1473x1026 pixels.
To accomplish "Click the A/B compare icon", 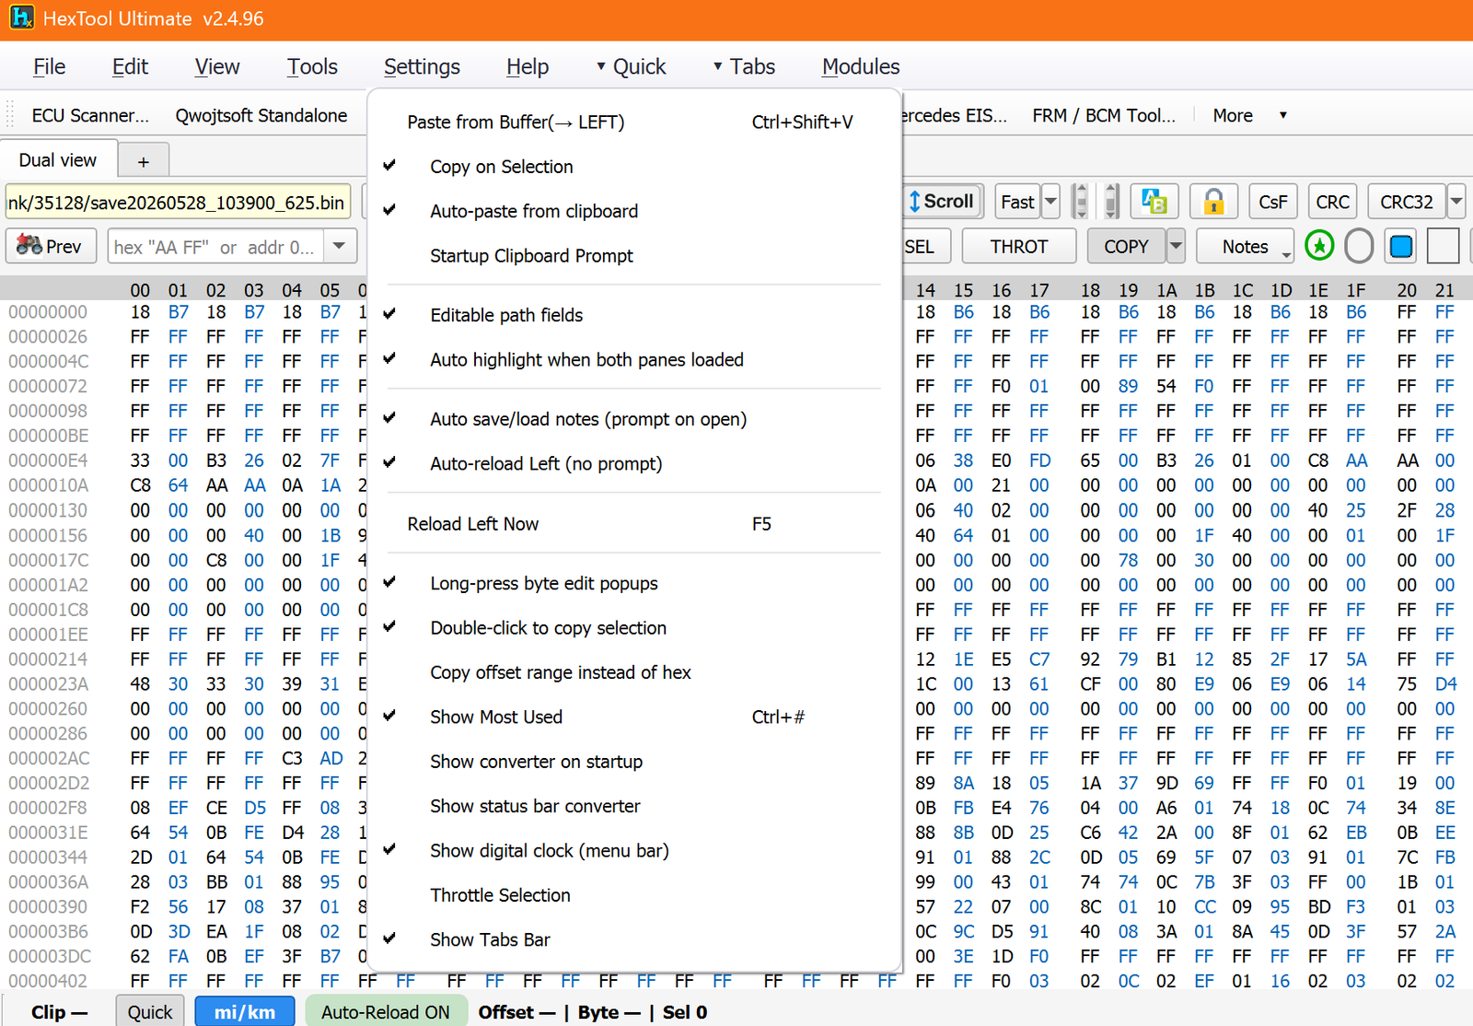I will coord(1154,201).
